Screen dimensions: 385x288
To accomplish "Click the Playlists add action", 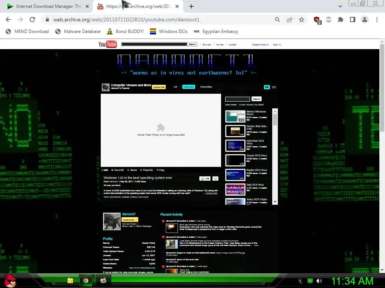I will coord(146,170).
